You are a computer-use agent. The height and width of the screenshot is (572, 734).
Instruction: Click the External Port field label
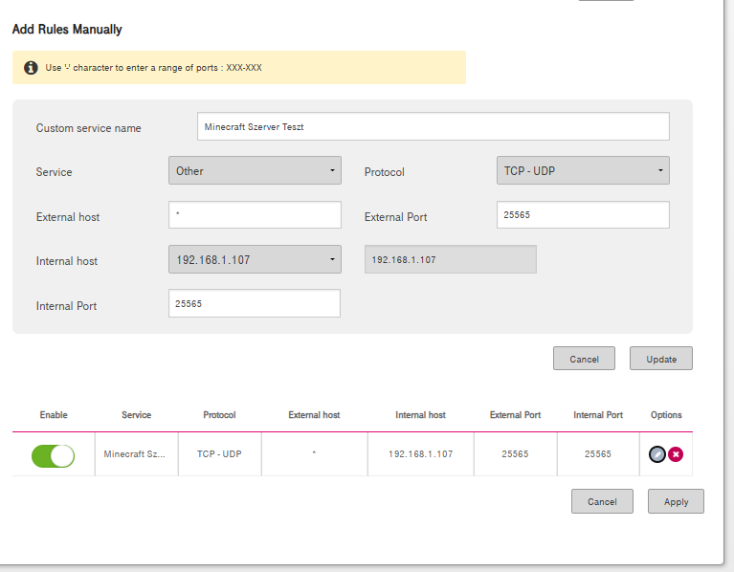pos(395,217)
